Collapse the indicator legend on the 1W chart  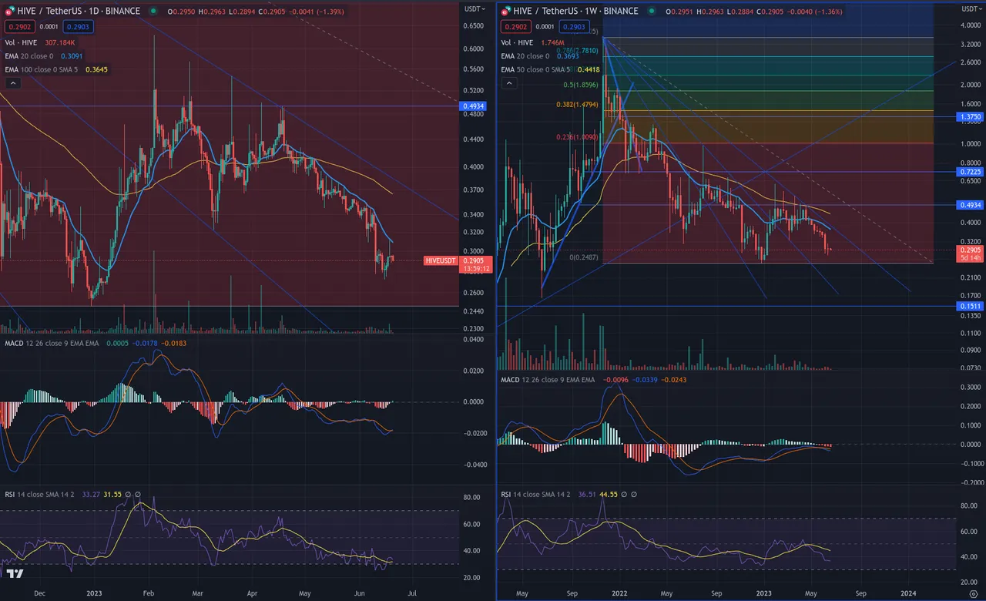(x=509, y=83)
